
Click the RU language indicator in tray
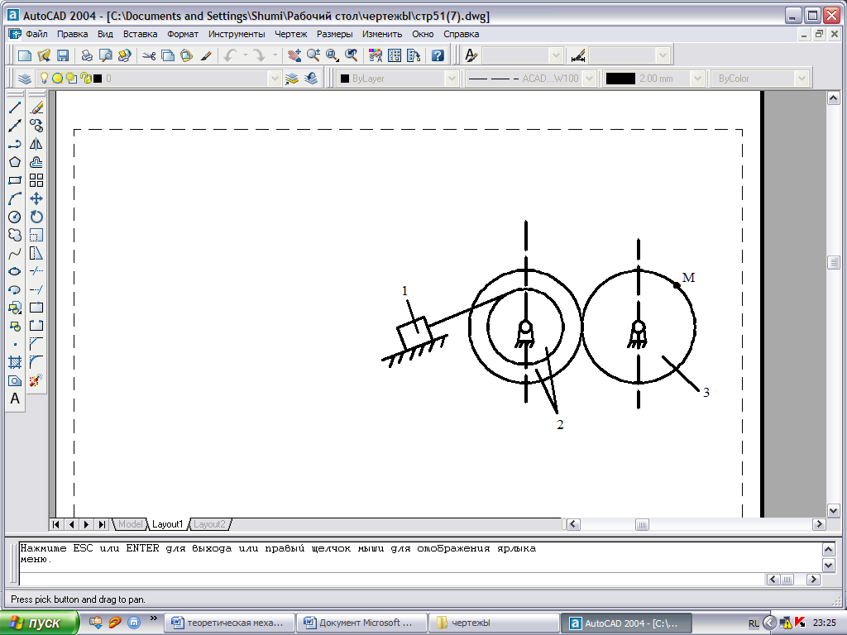[754, 623]
